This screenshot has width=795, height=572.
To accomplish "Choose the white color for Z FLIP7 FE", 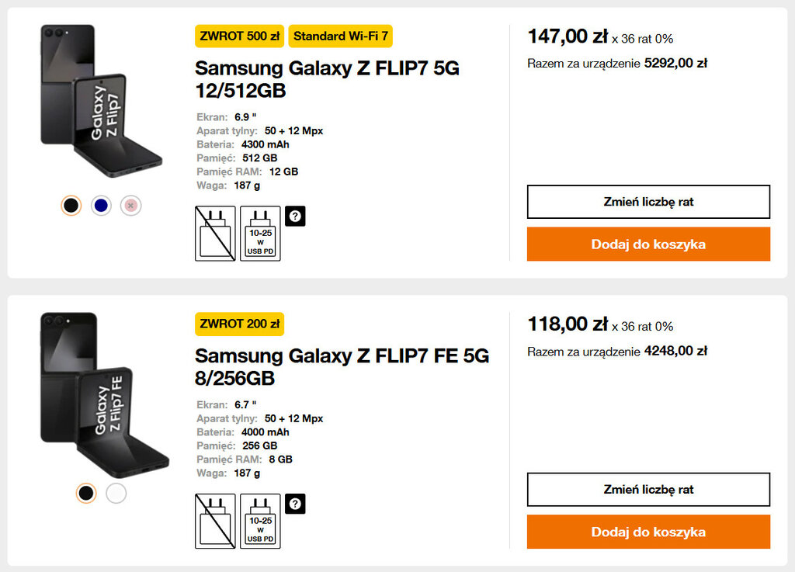I will click(116, 493).
